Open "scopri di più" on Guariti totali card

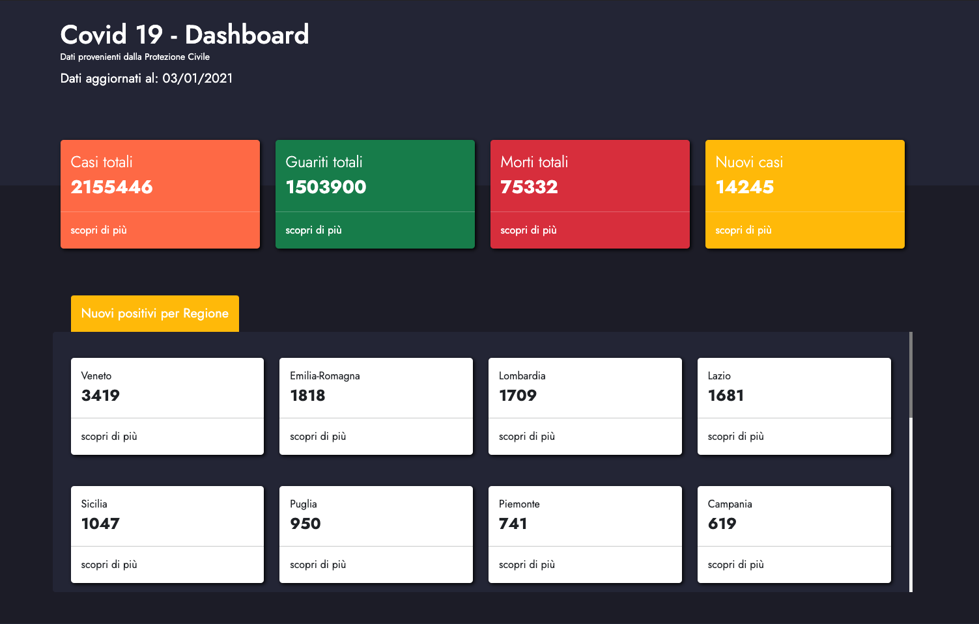pos(313,230)
